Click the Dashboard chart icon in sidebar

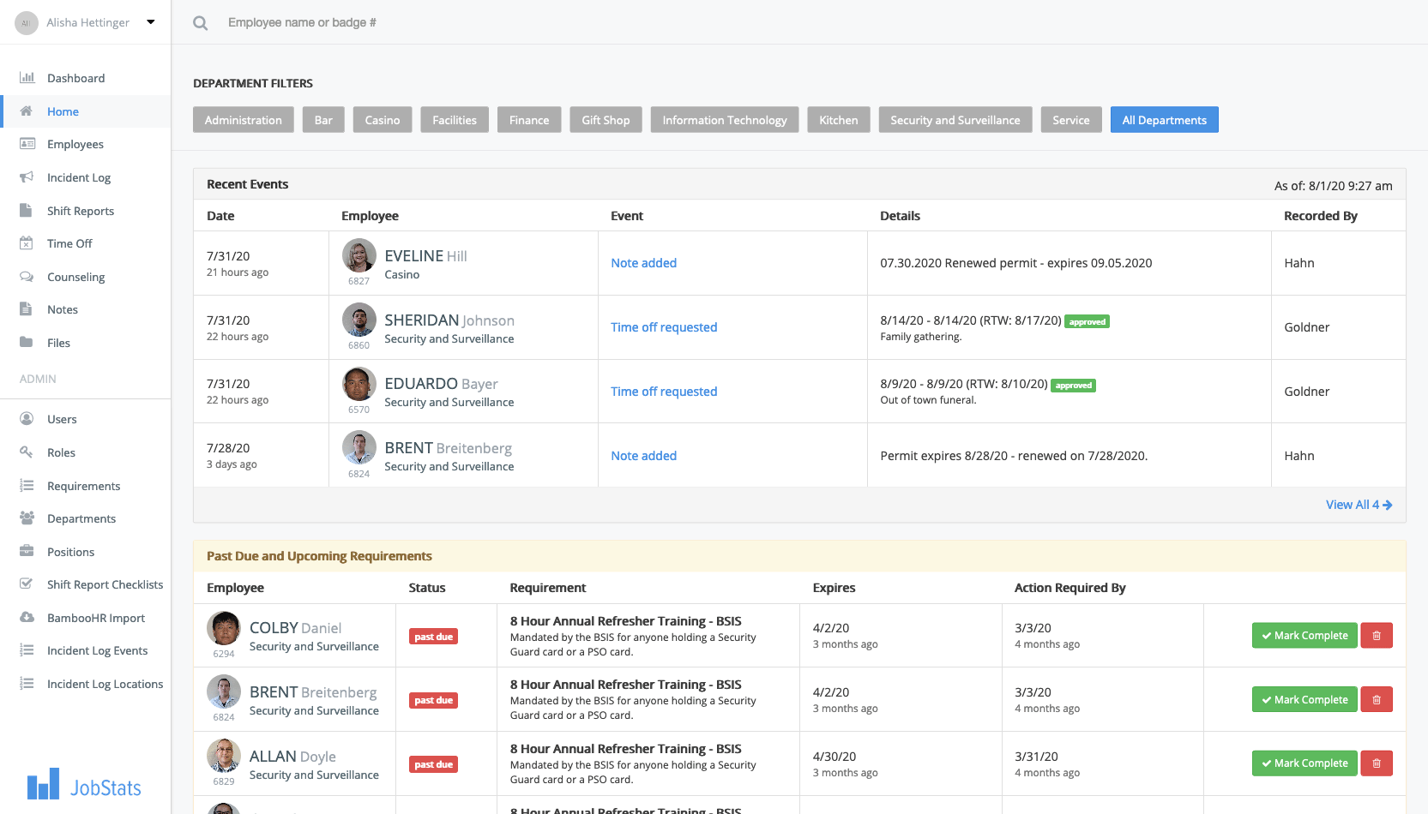click(x=27, y=78)
